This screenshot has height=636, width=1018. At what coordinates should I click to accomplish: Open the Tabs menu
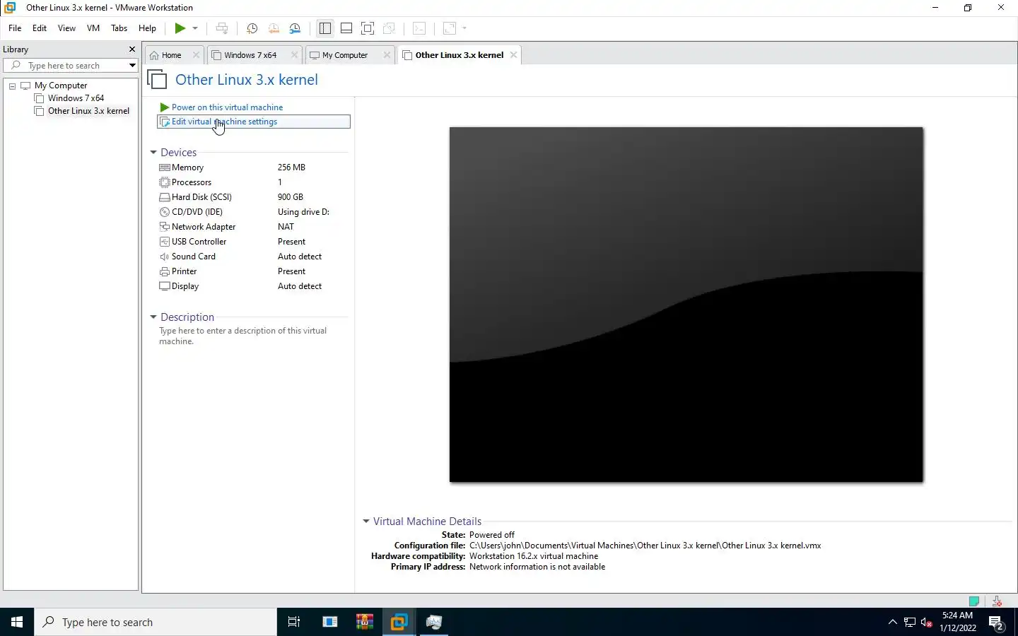point(119,28)
